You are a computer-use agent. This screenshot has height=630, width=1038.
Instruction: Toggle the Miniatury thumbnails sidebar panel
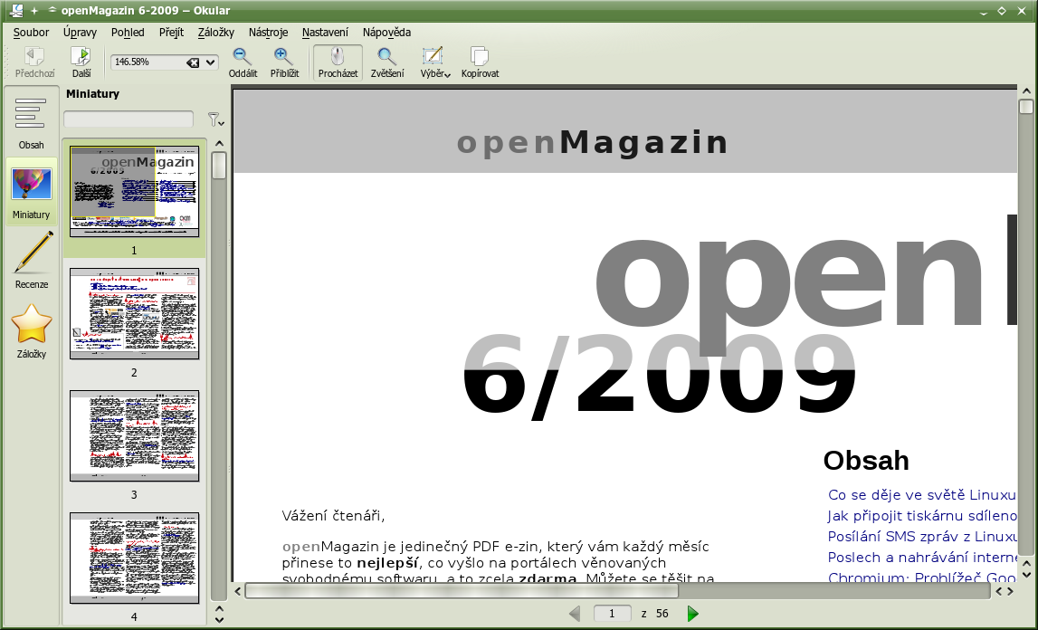click(32, 192)
